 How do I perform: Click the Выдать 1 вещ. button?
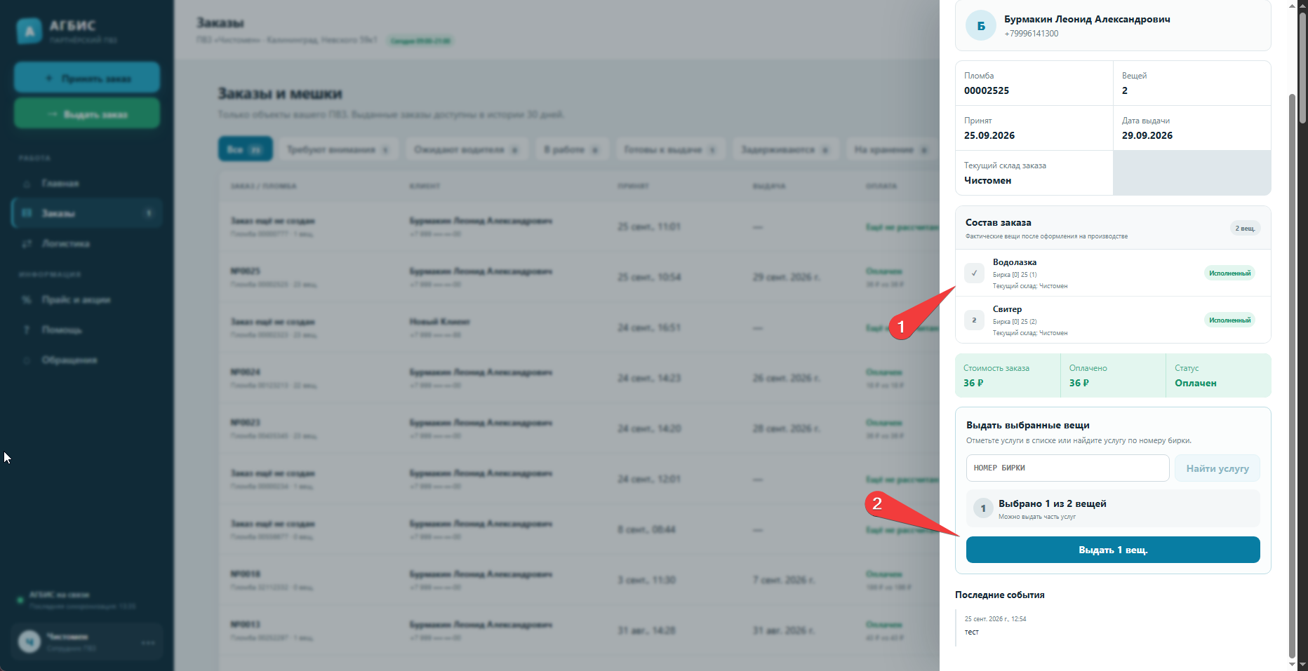tap(1113, 550)
